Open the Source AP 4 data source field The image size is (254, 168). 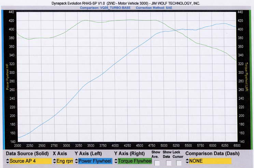pyautogui.click(x=30, y=161)
